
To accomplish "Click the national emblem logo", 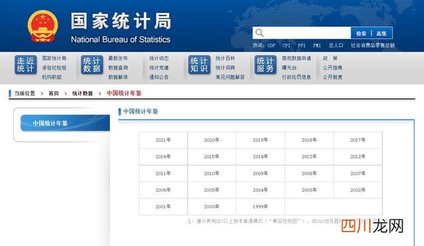I will coord(42,26).
